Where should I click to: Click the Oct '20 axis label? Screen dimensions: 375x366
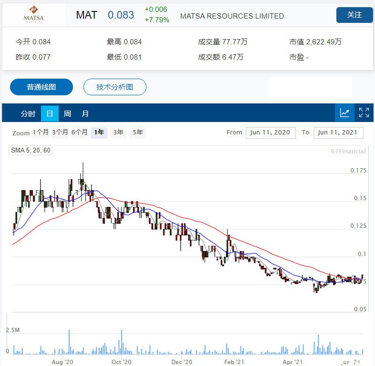pos(122,362)
